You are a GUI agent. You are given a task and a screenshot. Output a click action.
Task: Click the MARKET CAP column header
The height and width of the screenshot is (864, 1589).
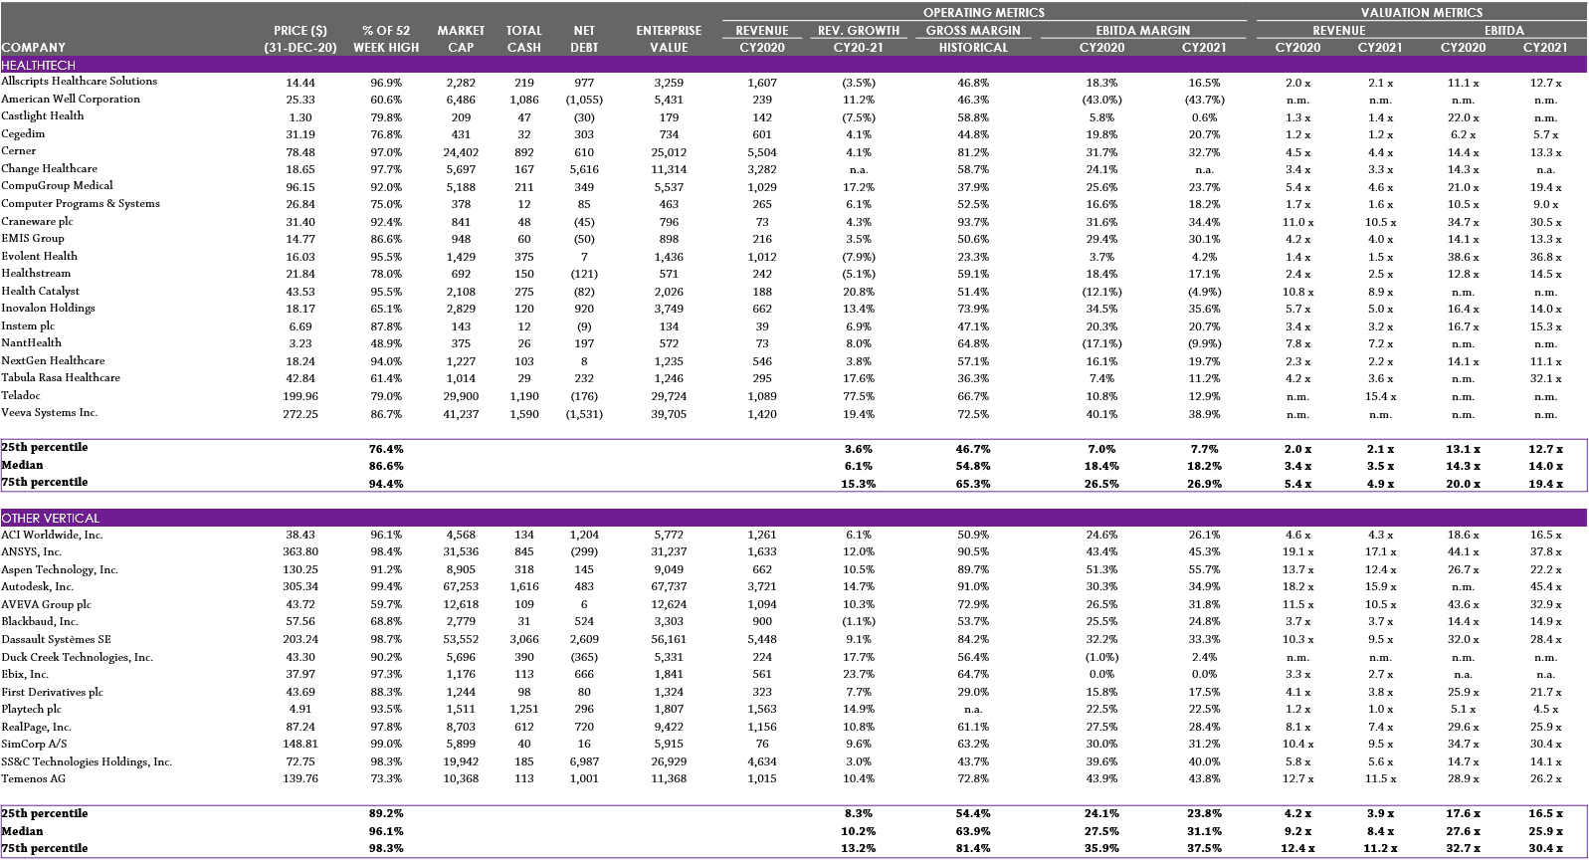click(461, 39)
